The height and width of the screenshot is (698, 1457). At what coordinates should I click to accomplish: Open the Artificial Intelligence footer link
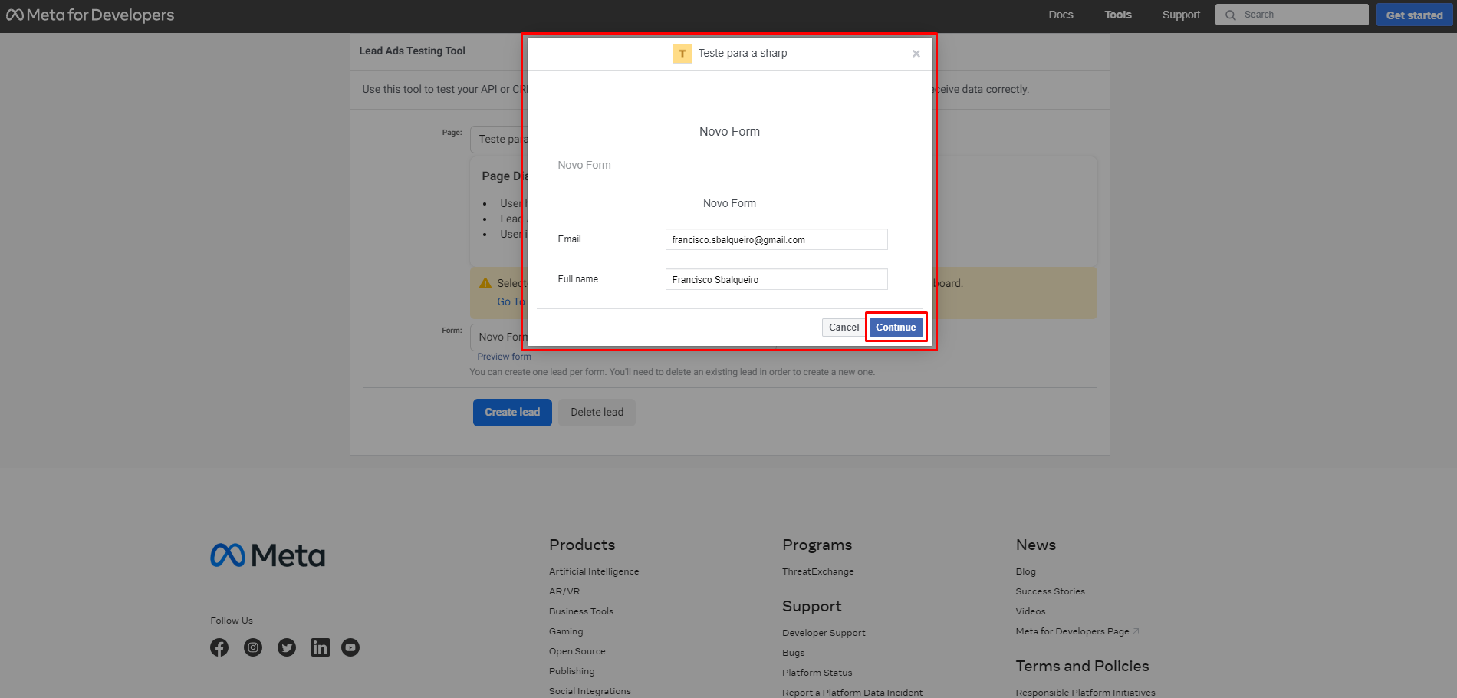(x=594, y=571)
